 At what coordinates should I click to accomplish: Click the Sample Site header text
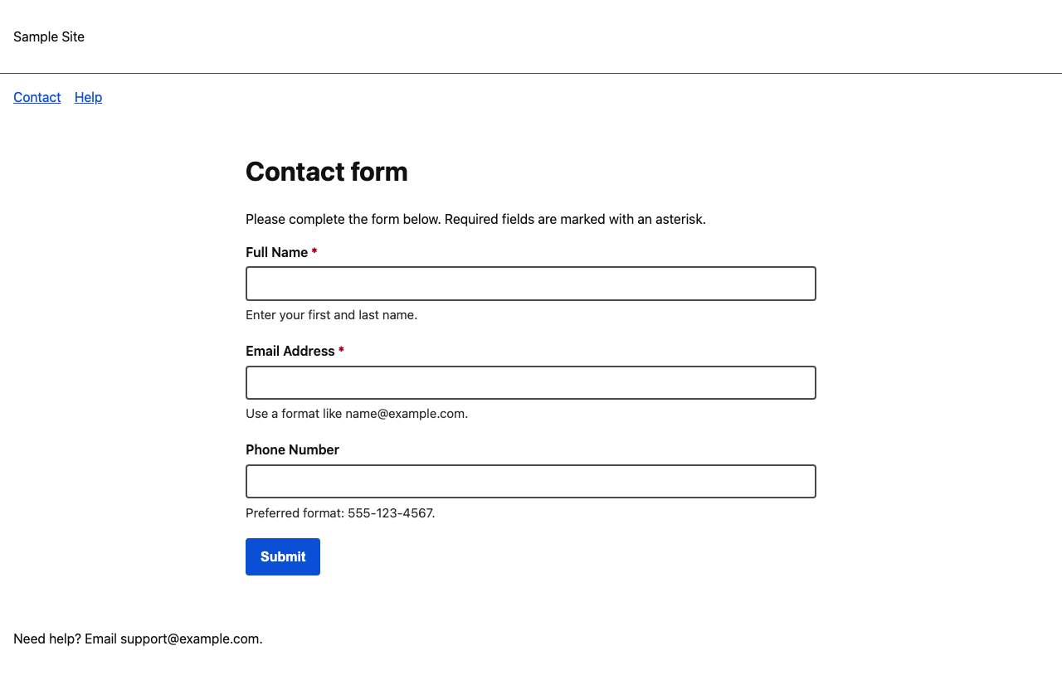[x=48, y=36]
